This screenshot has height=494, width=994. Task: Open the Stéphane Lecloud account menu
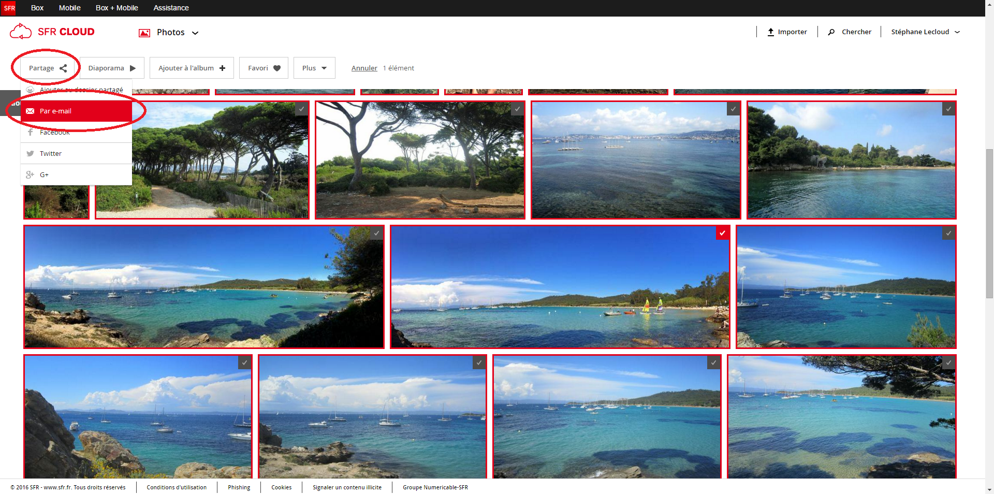pos(925,32)
